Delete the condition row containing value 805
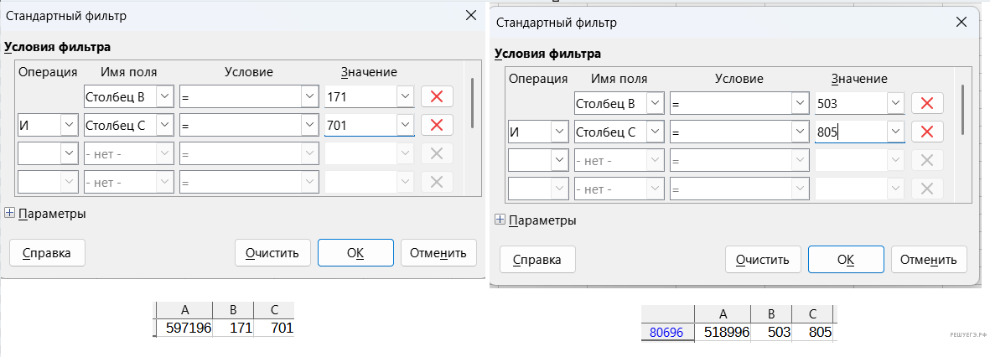The width and height of the screenshot is (990, 357). (x=926, y=132)
